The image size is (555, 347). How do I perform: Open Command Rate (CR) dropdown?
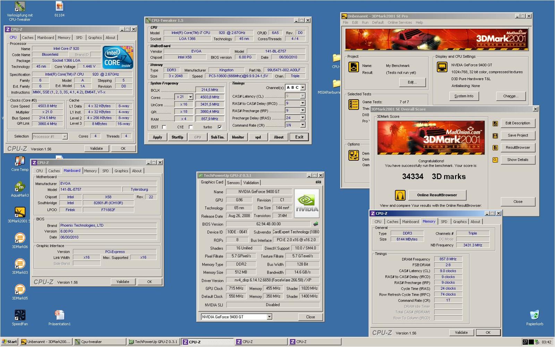(303, 125)
